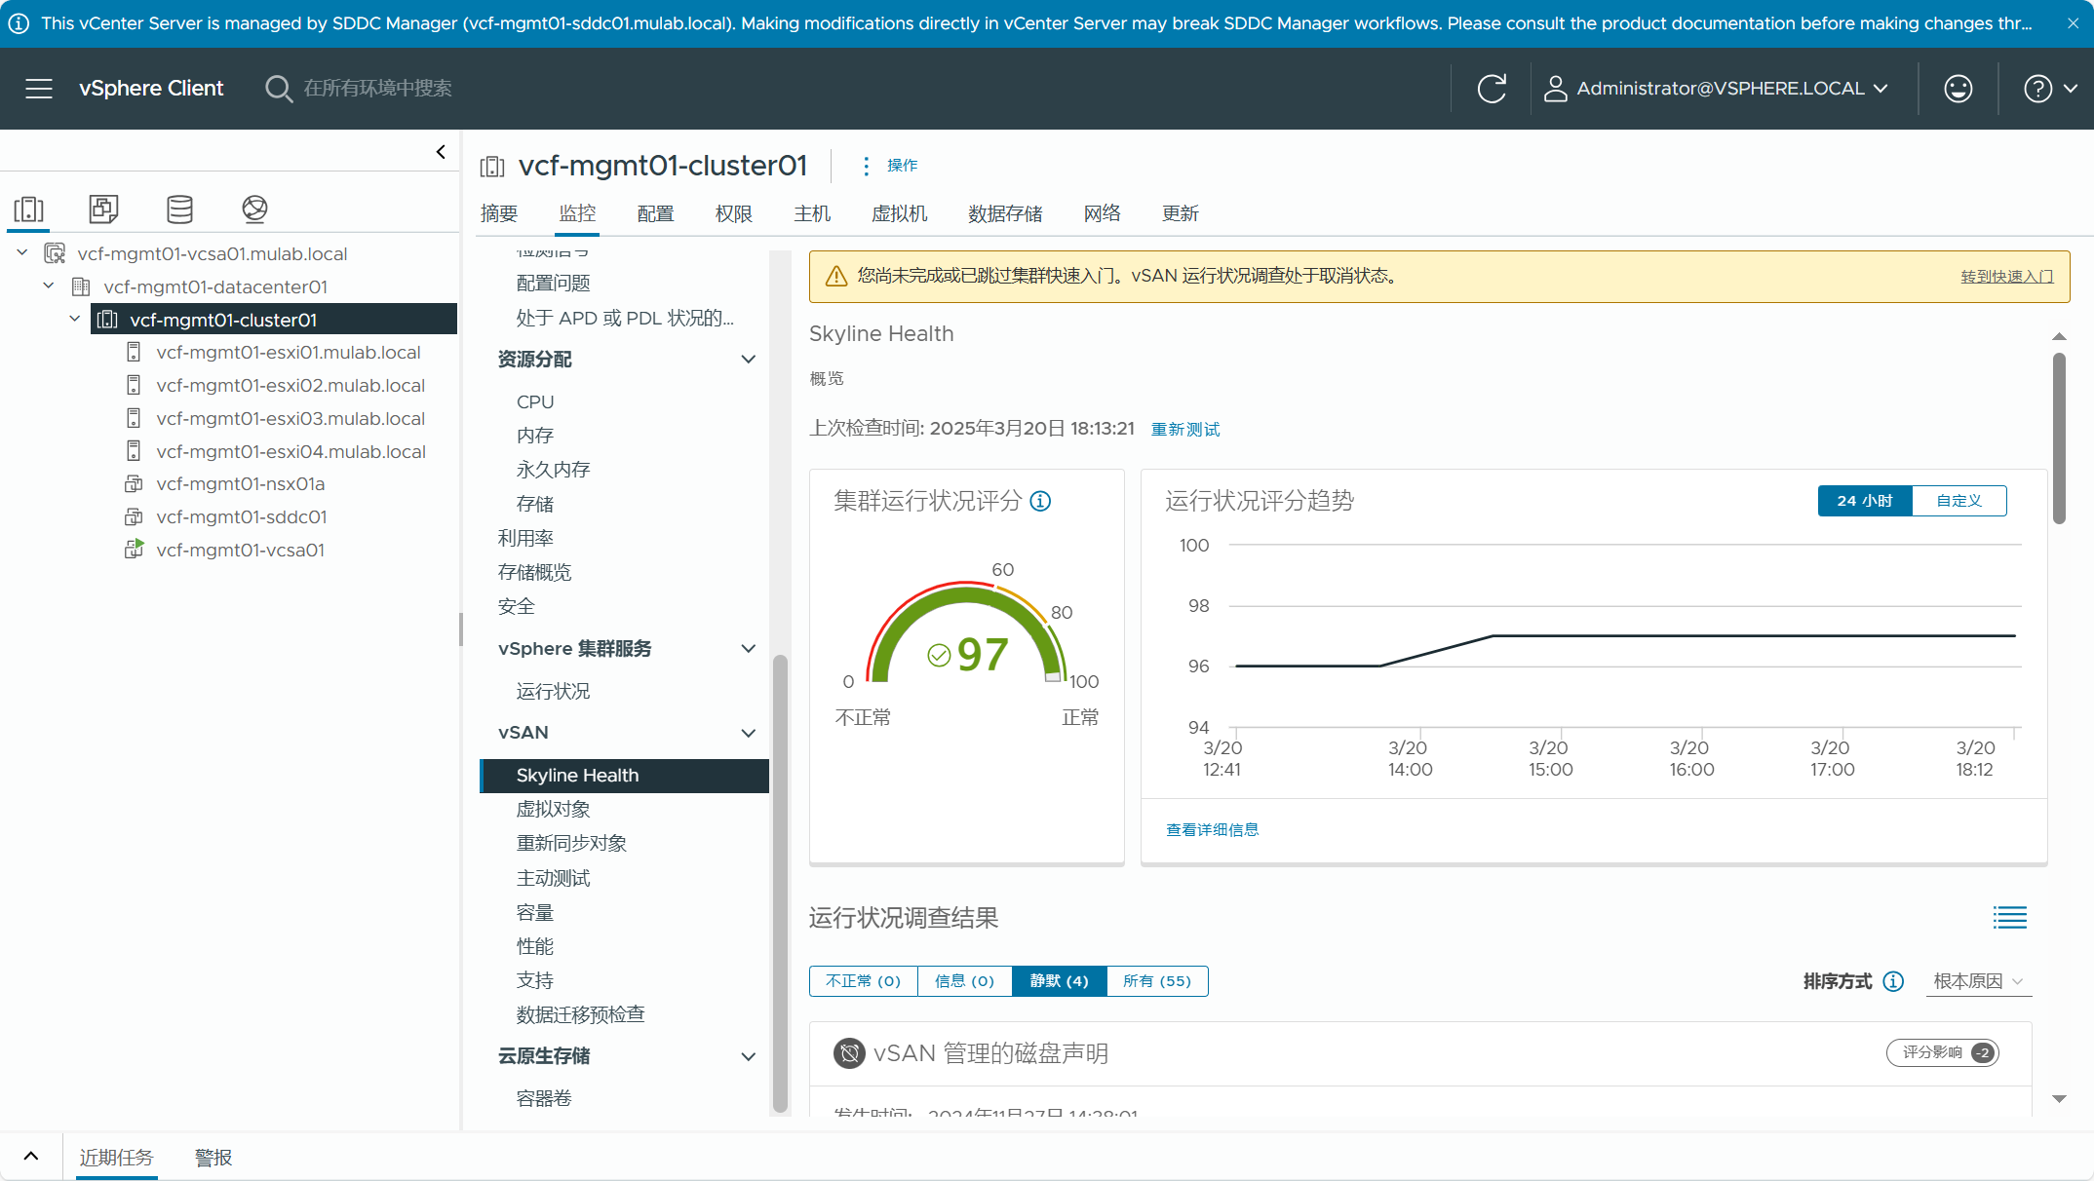Viewport: 2094px width, 1181px height.
Task: Collapse the left navigation panel
Action: (441, 152)
